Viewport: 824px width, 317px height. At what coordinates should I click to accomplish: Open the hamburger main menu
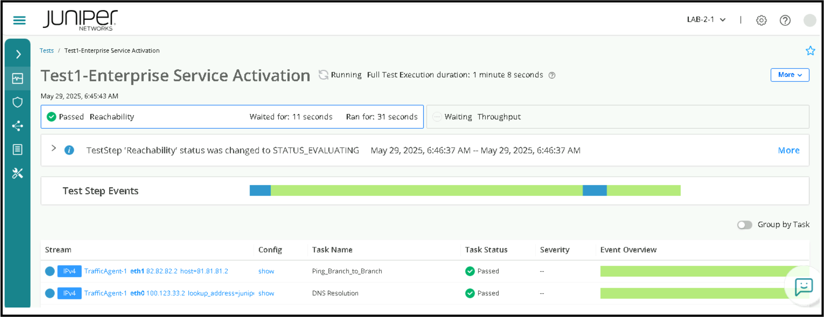click(19, 20)
